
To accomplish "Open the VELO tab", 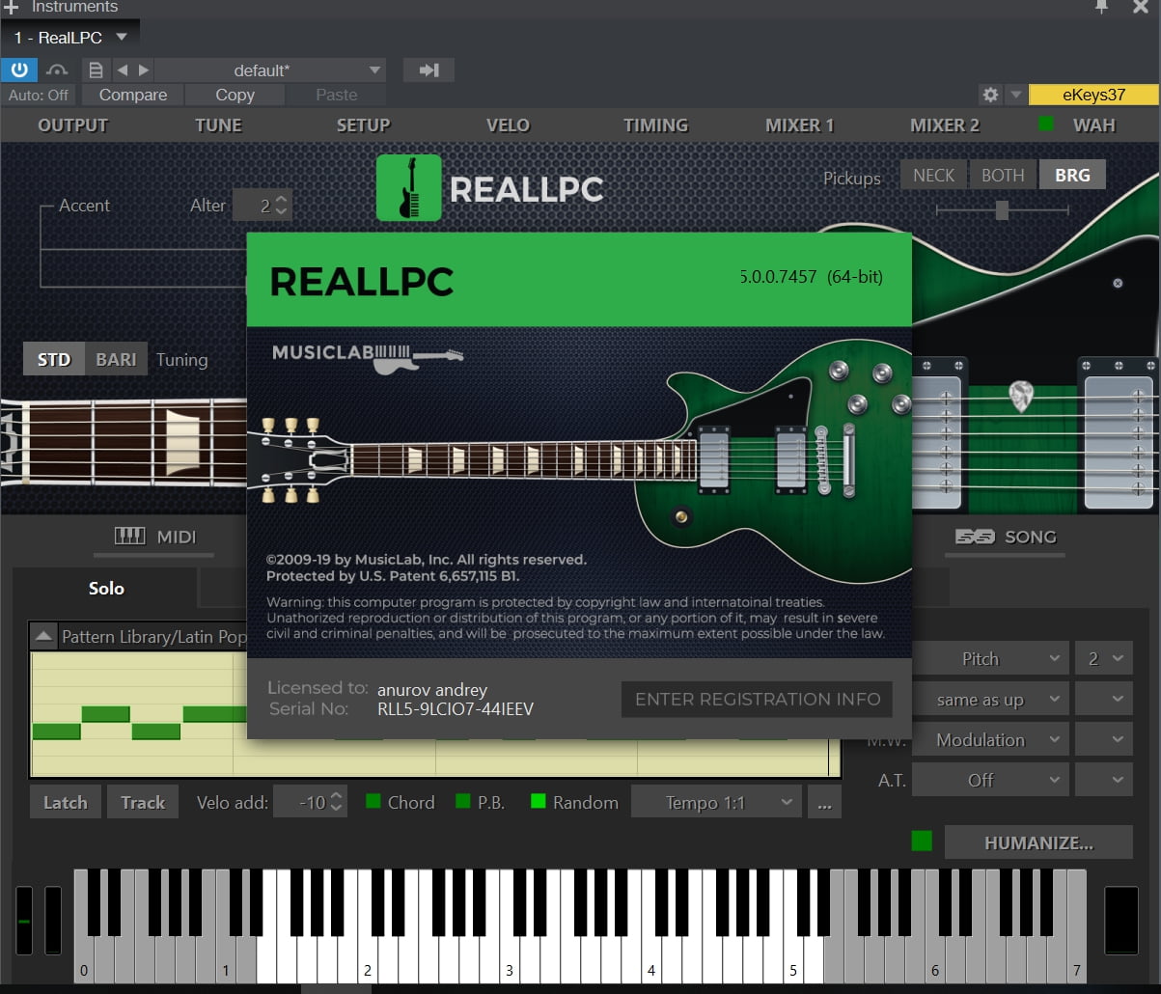I will (508, 124).
